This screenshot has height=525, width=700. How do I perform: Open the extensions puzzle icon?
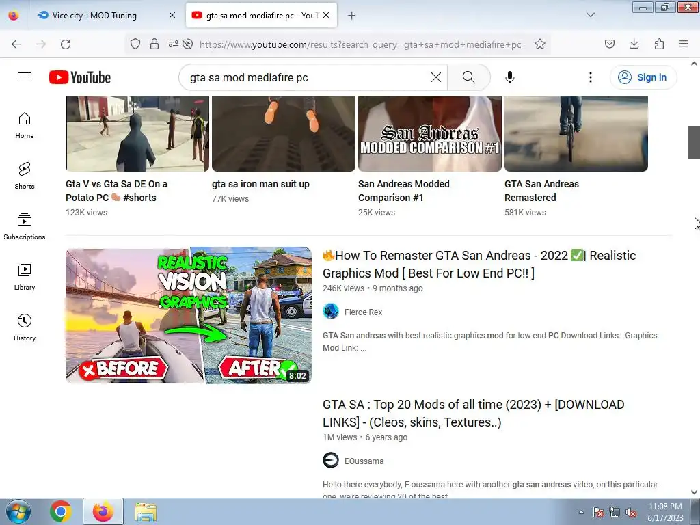pyautogui.click(x=659, y=44)
